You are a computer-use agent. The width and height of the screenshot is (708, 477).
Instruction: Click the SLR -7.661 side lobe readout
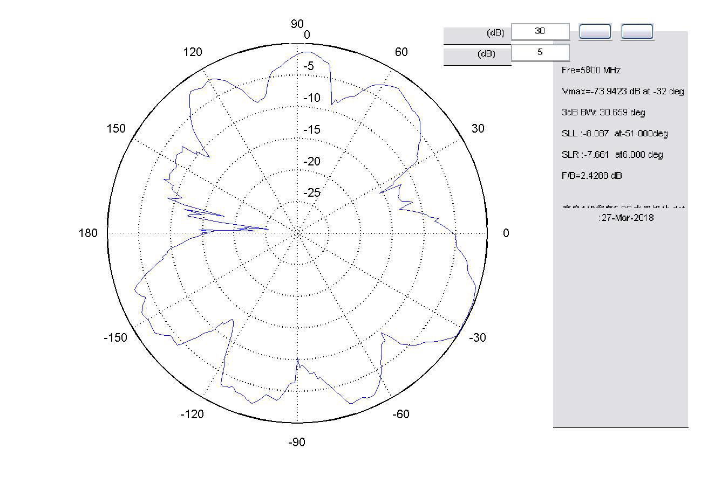tap(612, 155)
